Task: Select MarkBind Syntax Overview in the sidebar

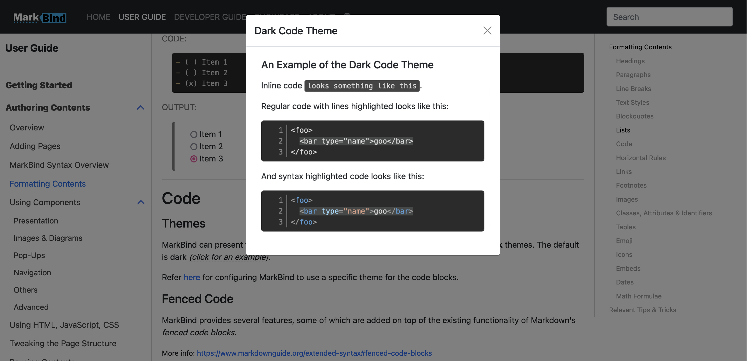Action: pos(59,165)
